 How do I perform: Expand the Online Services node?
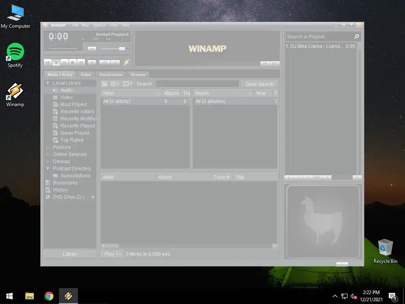coord(47,154)
